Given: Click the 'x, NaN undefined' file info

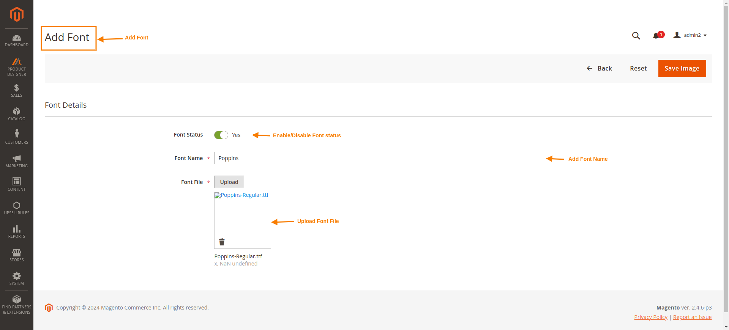Looking at the screenshot, I should [x=236, y=264].
